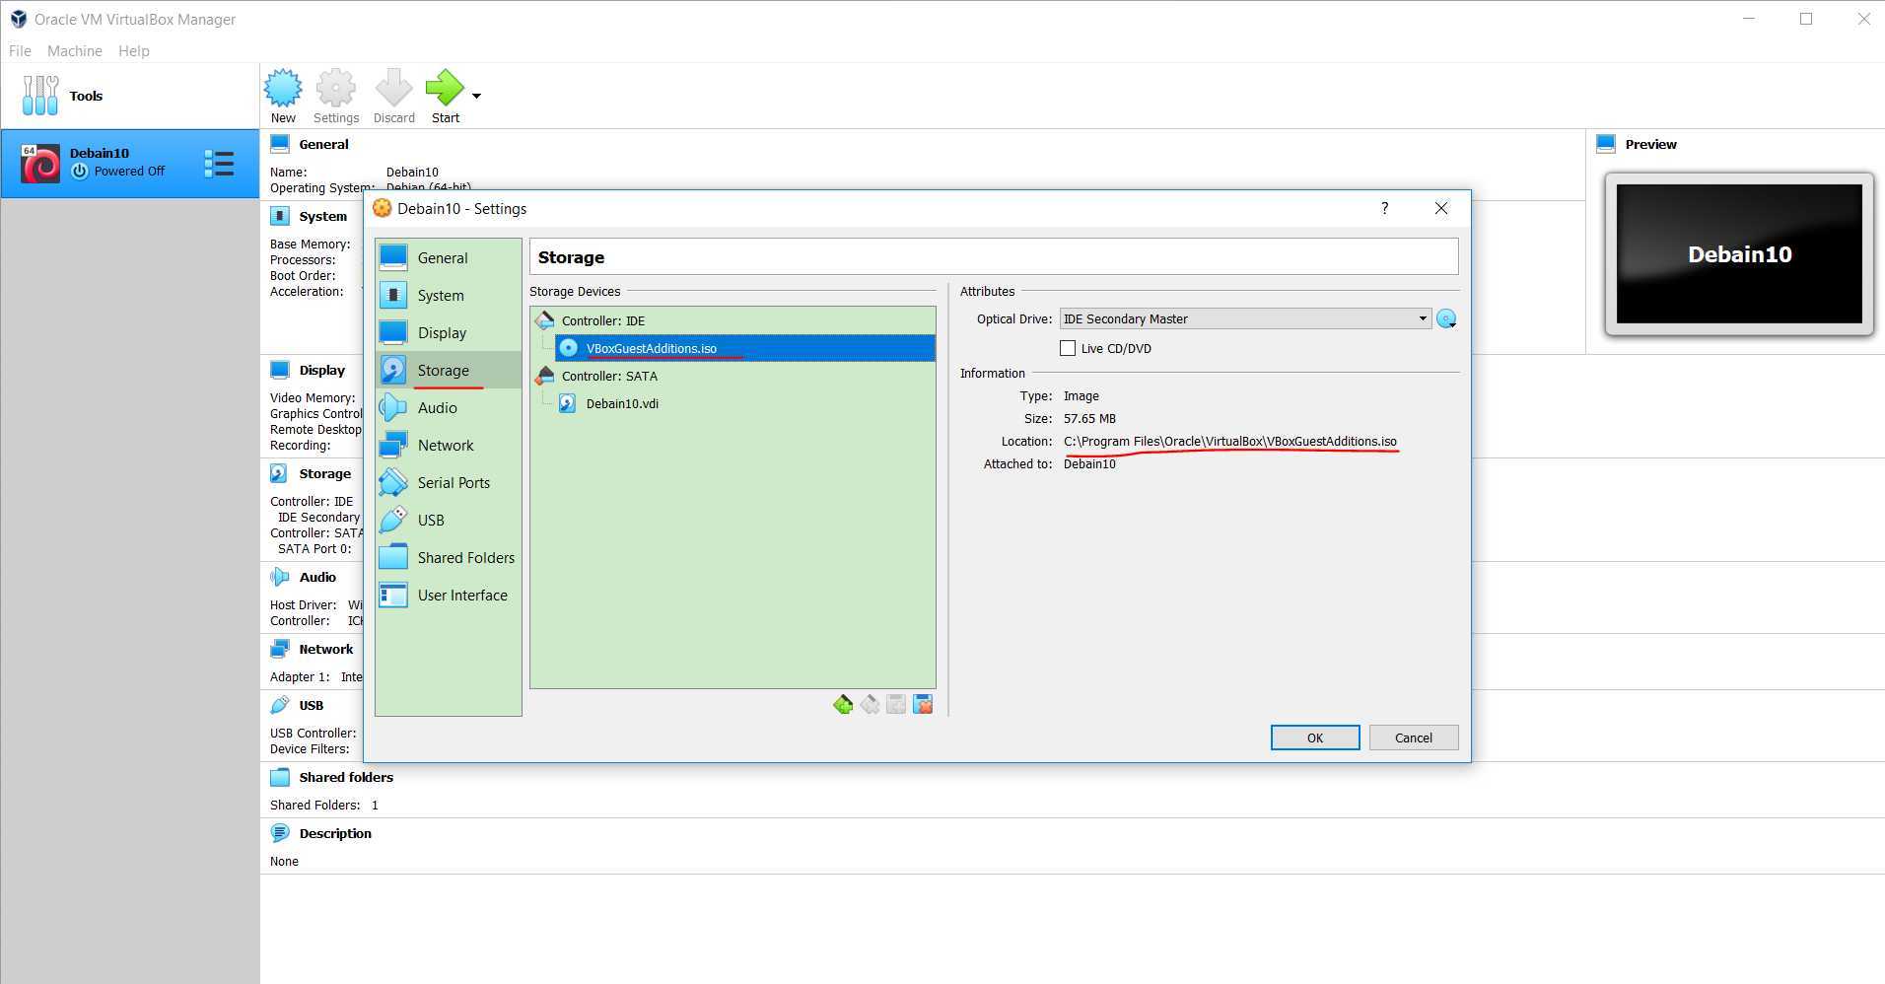This screenshot has height=984, width=1885.
Task: Go to Display settings page
Action: [x=449, y=332]
